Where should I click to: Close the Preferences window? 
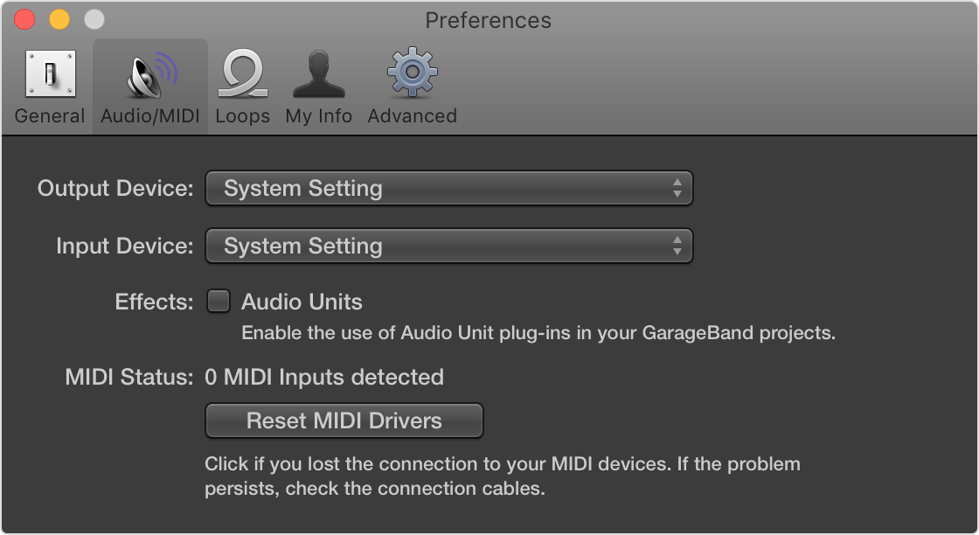(x=24, y=19)
